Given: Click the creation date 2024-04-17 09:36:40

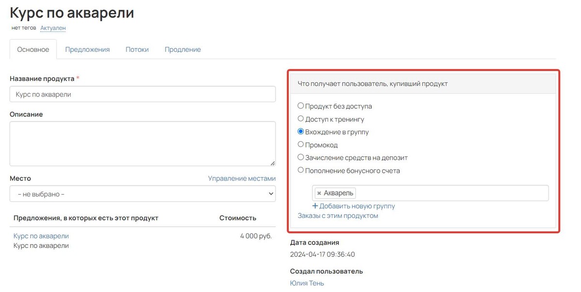Looking at the screenshot, I should [x=322, y=254].
